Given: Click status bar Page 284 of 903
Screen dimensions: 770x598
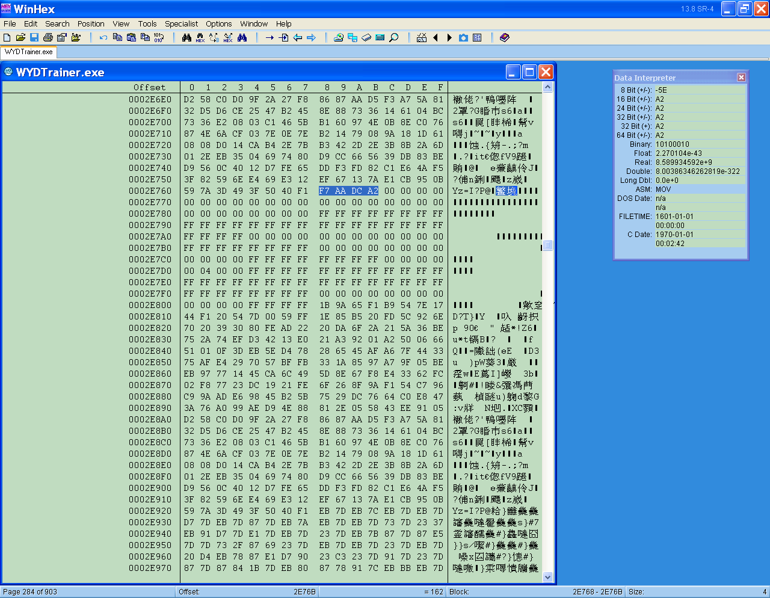Looking at the screenshot, I should [30, 592].
